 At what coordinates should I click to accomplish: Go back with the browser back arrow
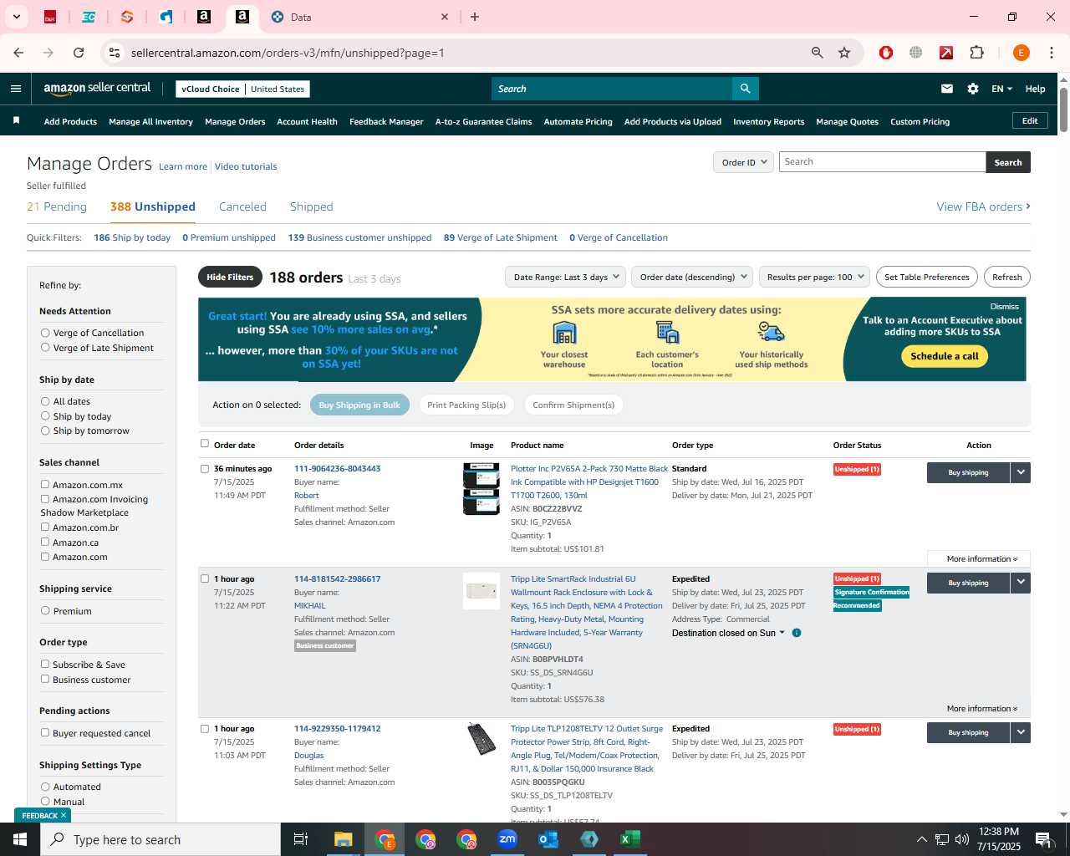[x=18, y=53]
